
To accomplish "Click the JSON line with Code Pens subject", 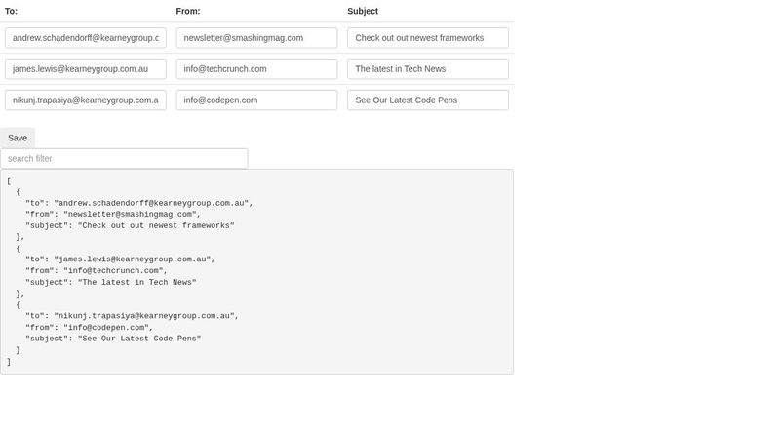I will point(113,339).
